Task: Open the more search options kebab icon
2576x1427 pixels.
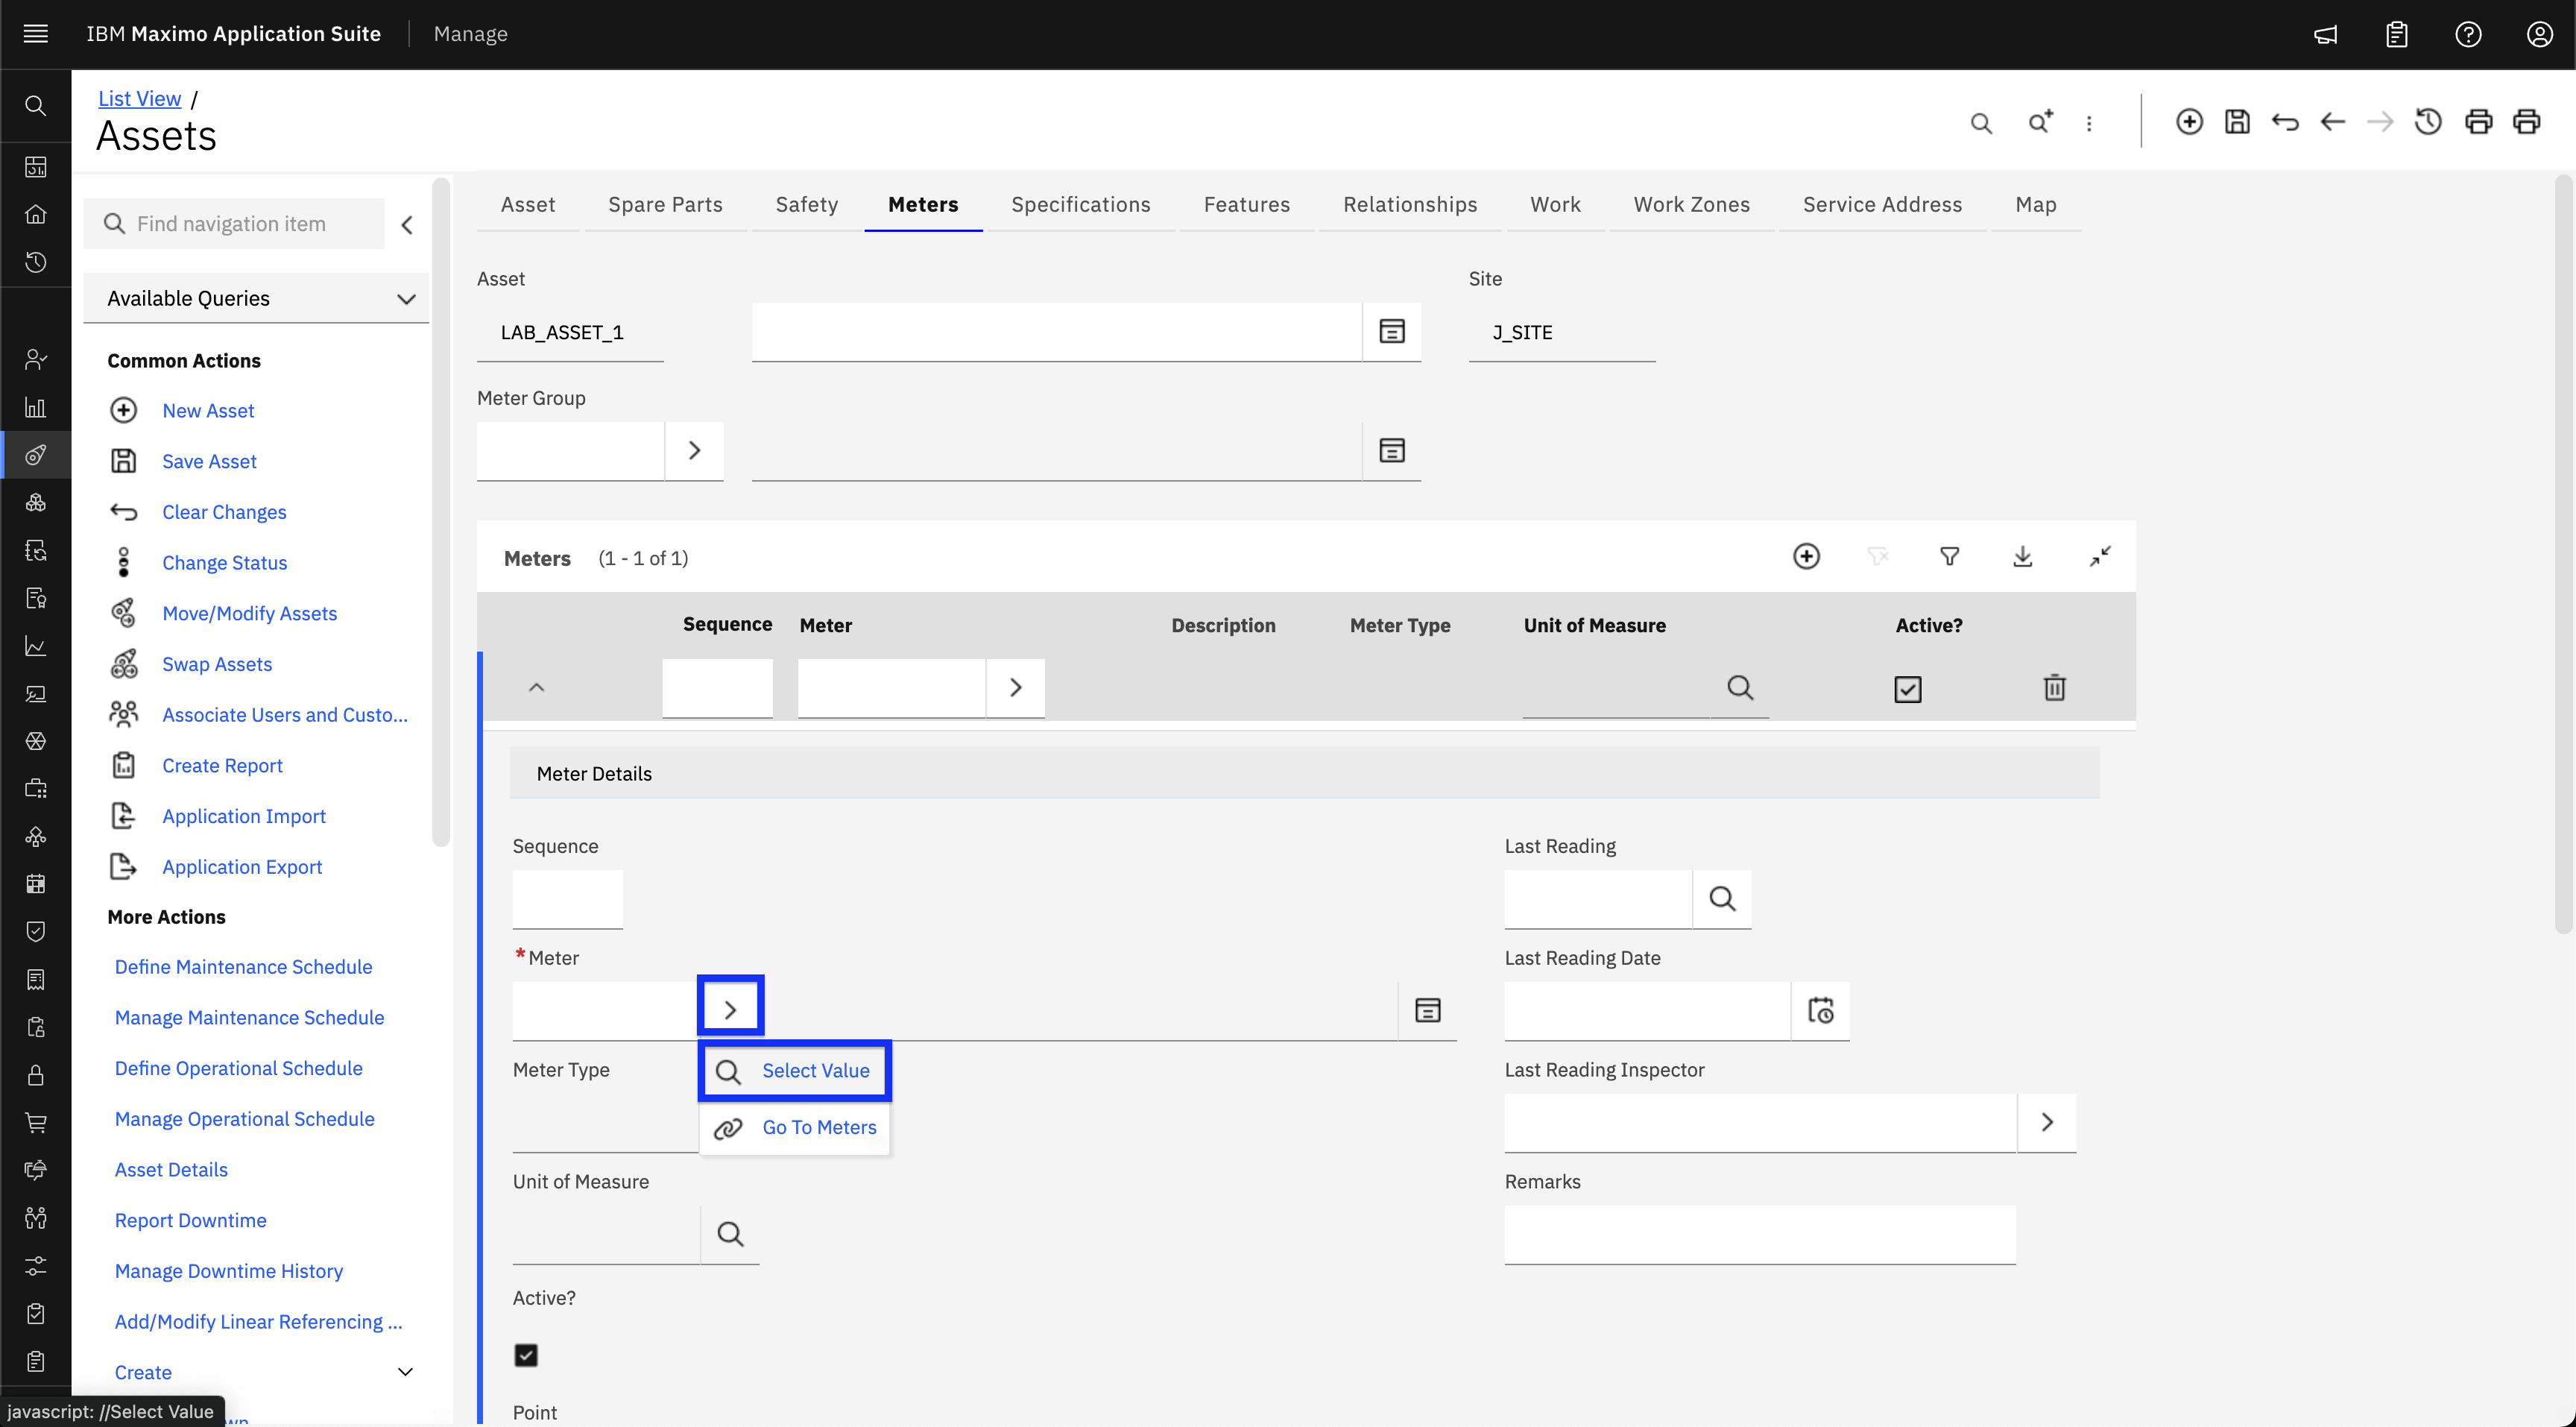Action: [2089, 123]
